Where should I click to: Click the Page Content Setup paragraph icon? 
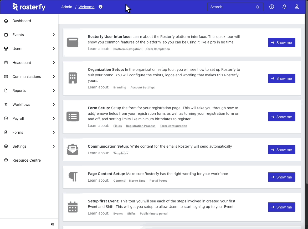point(73,177)
